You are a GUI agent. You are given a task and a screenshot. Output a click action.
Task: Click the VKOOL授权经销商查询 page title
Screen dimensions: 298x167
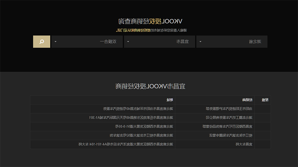150,22
